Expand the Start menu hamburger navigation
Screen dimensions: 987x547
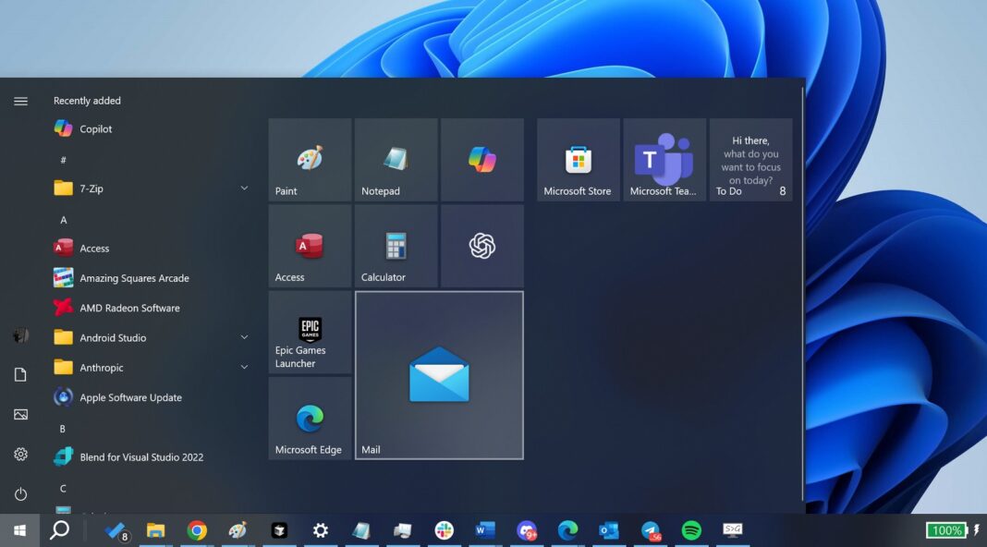tap(20, 101)
